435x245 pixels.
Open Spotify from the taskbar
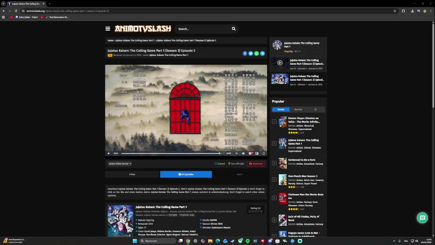[x=247, y=241]
